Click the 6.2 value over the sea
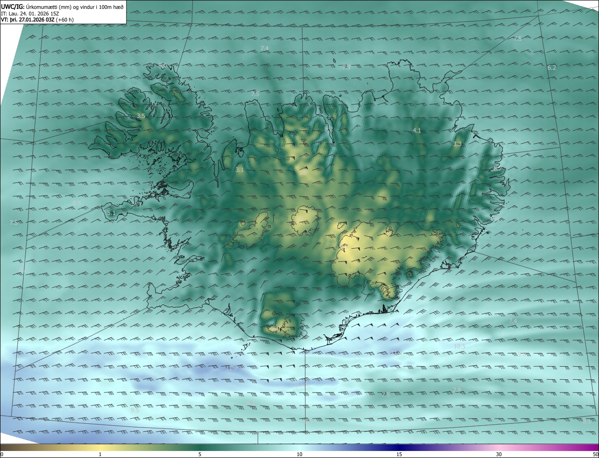This screenshot has height=458, width=599. tap(552, 68)
